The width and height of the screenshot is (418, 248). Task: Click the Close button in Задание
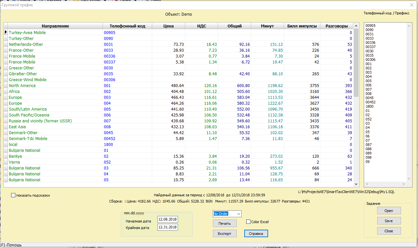pyautogui.click(x=389, y=231)
